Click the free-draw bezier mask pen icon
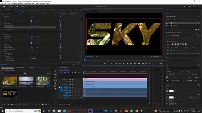 click(11, 54)
